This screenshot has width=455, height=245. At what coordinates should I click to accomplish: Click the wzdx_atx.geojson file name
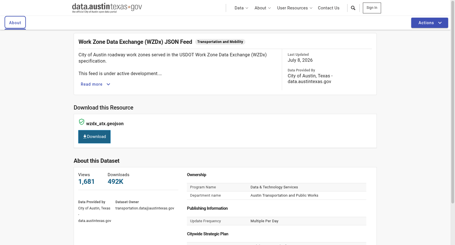tap(105, 123)
